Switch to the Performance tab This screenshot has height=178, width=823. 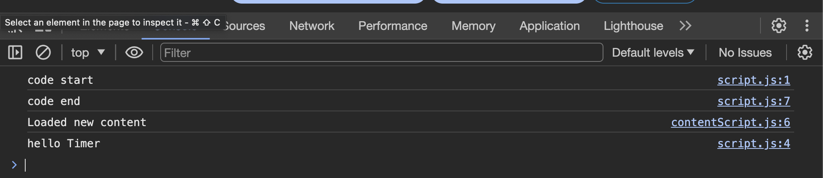point(393,26)
